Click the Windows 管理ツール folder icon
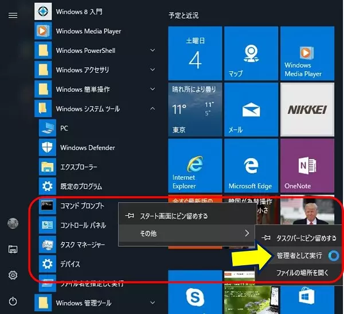Viewport: 344px width, 314px height. tap(43, 303)
